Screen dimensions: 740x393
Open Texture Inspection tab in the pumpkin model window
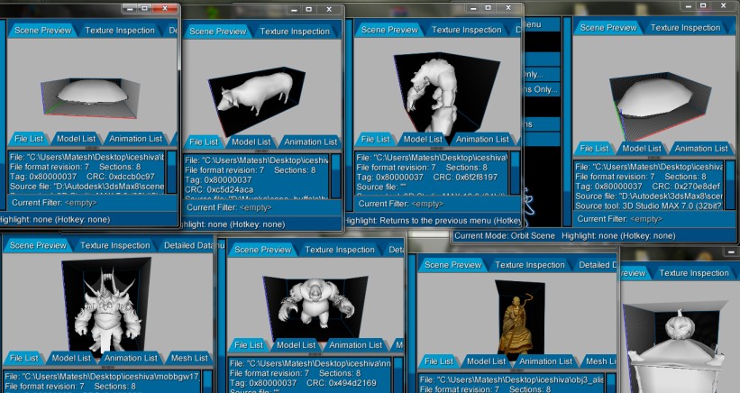coord(694,273)
